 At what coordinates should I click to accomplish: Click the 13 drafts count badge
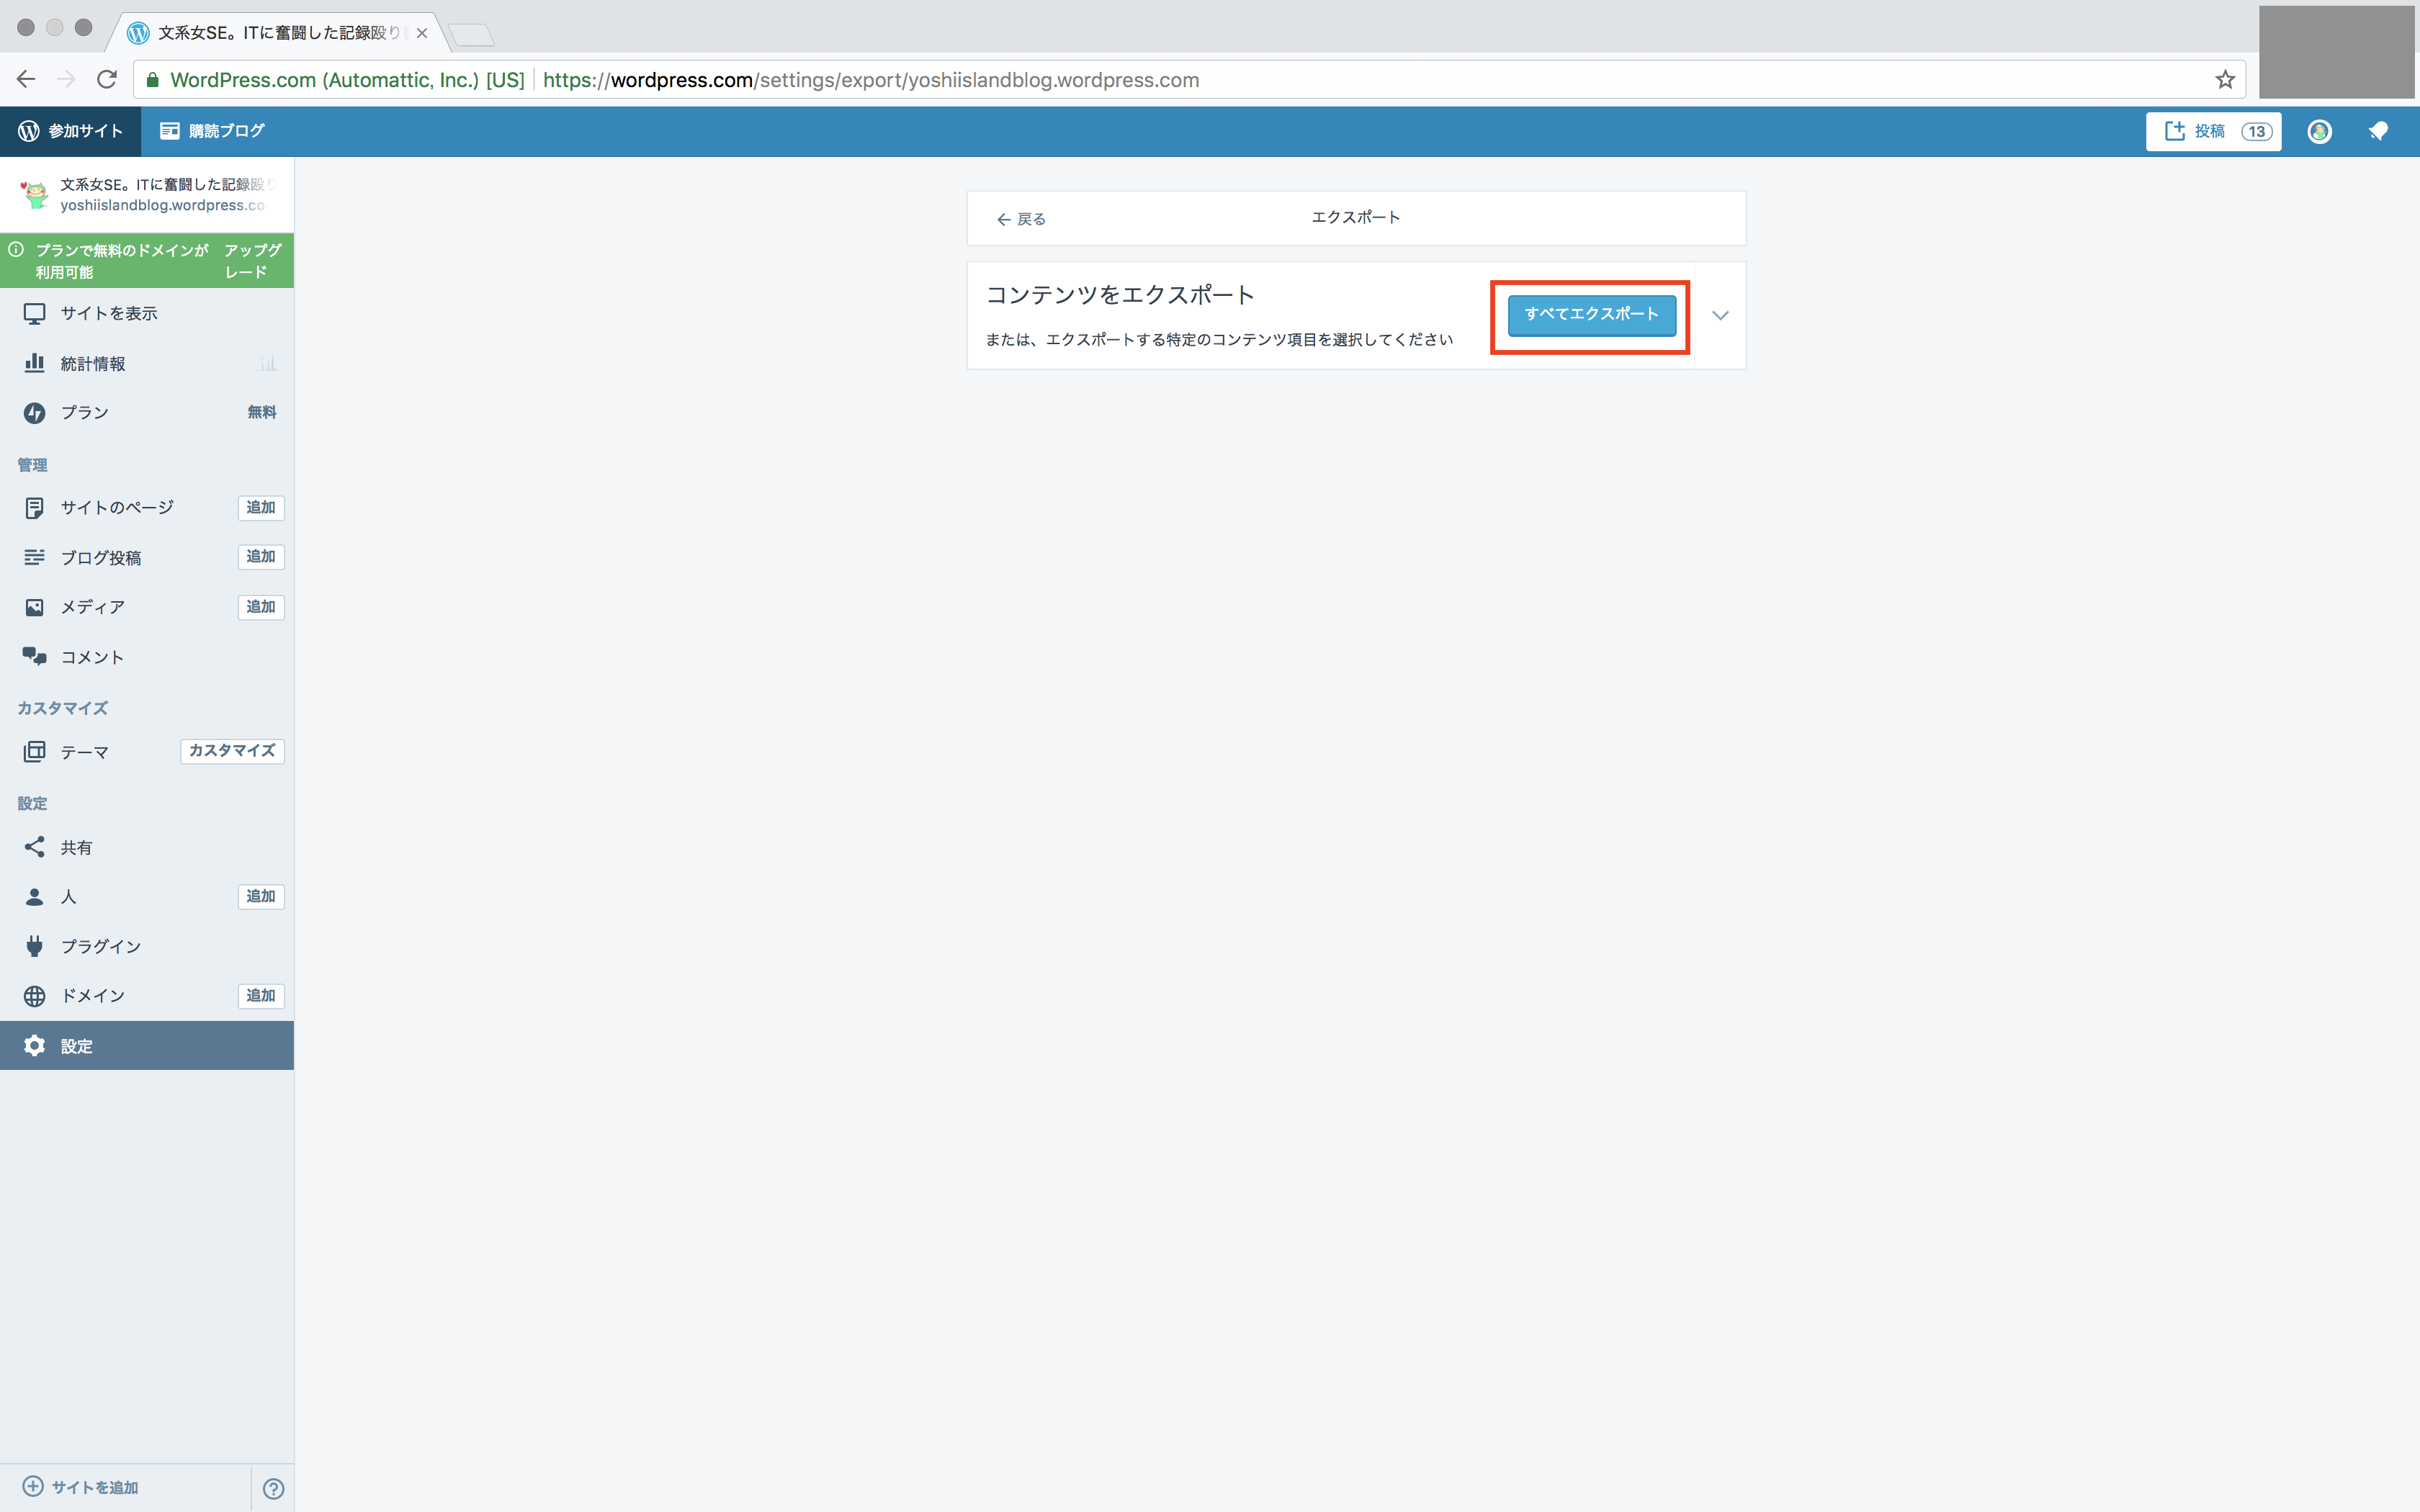2256,131
